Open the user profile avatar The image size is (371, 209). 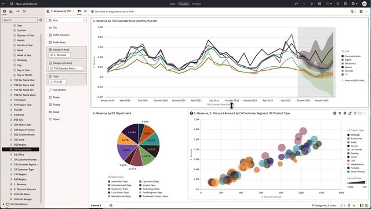click(365, 4)
